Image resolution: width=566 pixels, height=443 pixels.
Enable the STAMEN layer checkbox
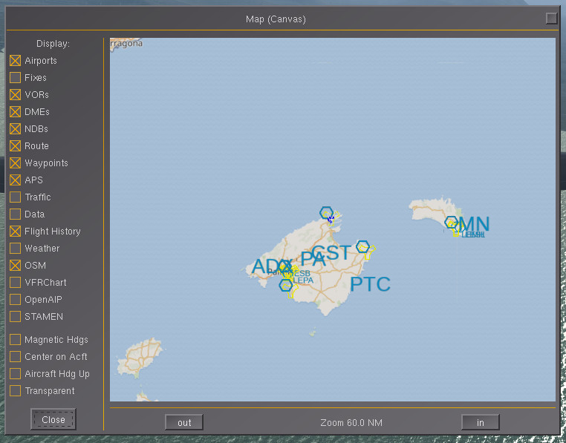15,316
